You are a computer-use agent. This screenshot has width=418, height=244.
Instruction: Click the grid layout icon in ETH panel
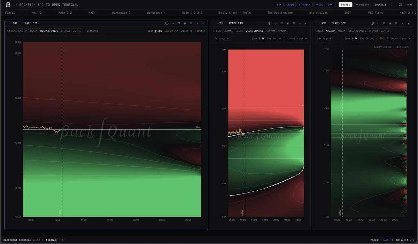click(x=294, y=23)
